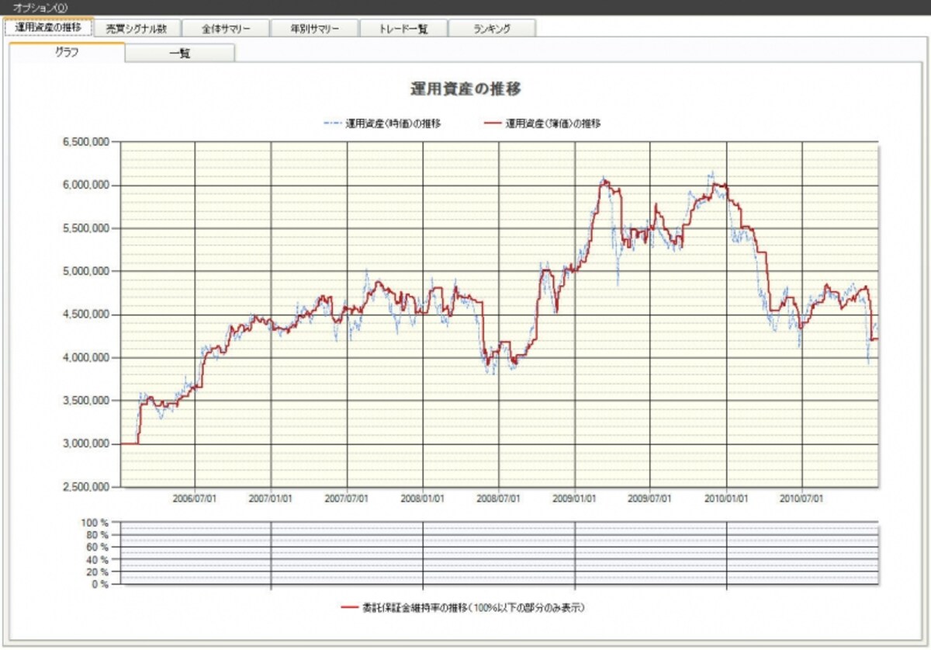Click the 運用資産(簿価)の推移 legend label
Viewport: 931px width, 650px height.
click(553, 123)
